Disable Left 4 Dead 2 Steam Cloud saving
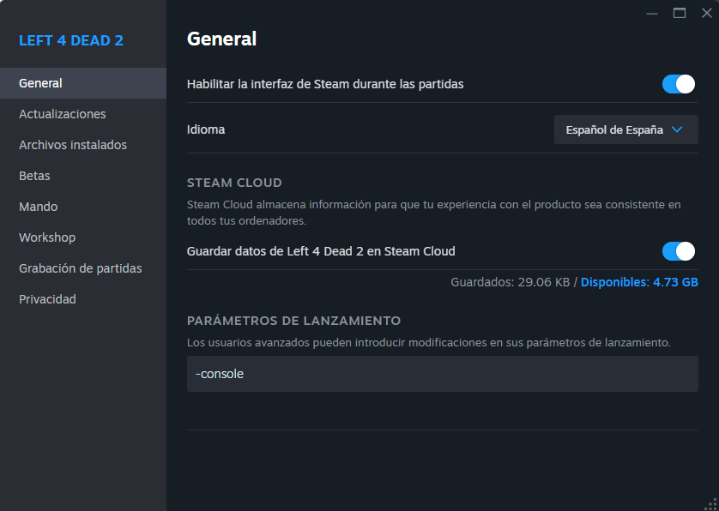 point(678,251)
